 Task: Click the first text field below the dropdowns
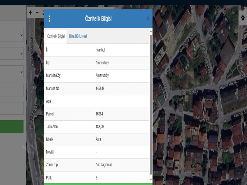(x=12, y=90)
